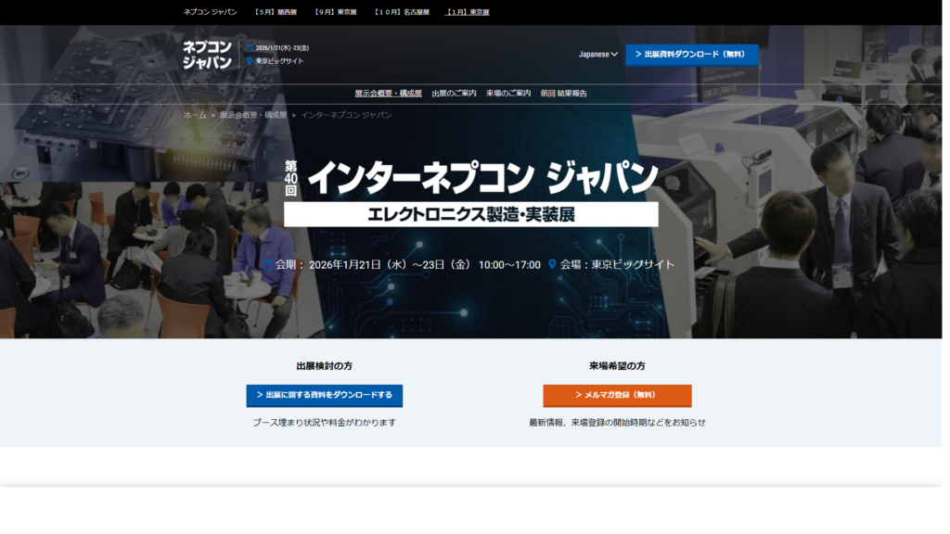Open the 展示会概要・構成展 navigation menu
This screenshot has height=534, width=950.
[x=388, y=94]
